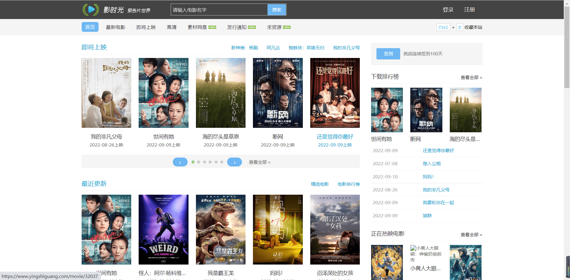Screen dimensions: 570x280
Task: Select the second carousel page dot
Action: point(199,162)
